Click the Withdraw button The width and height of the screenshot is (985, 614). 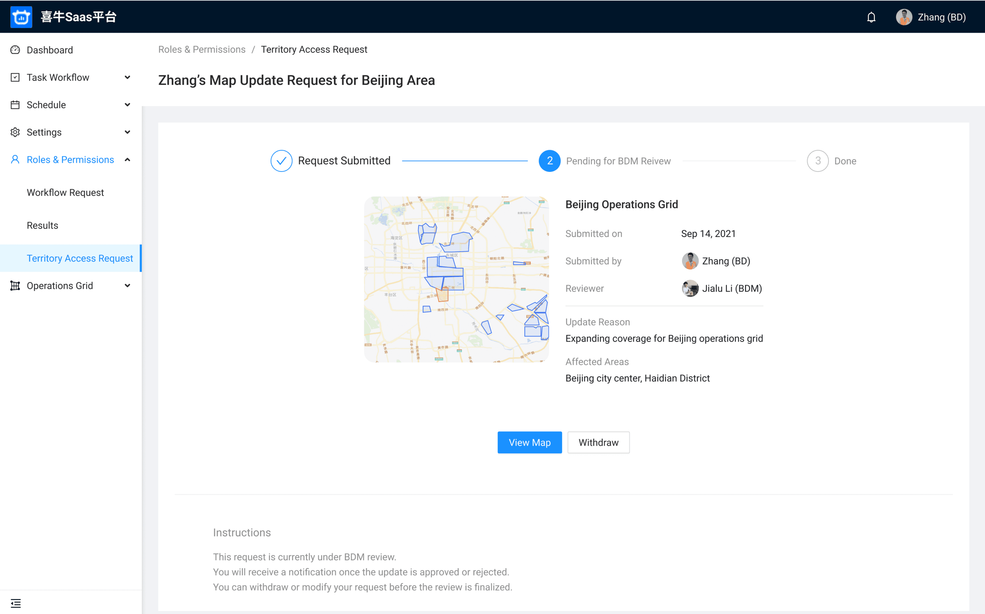click(x=598, y=442)
